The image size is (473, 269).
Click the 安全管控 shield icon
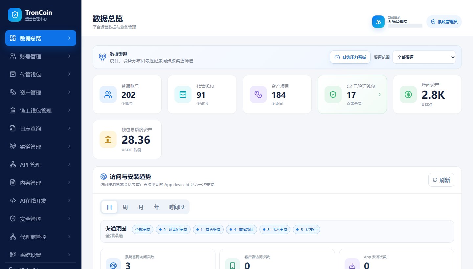(13, 218)
